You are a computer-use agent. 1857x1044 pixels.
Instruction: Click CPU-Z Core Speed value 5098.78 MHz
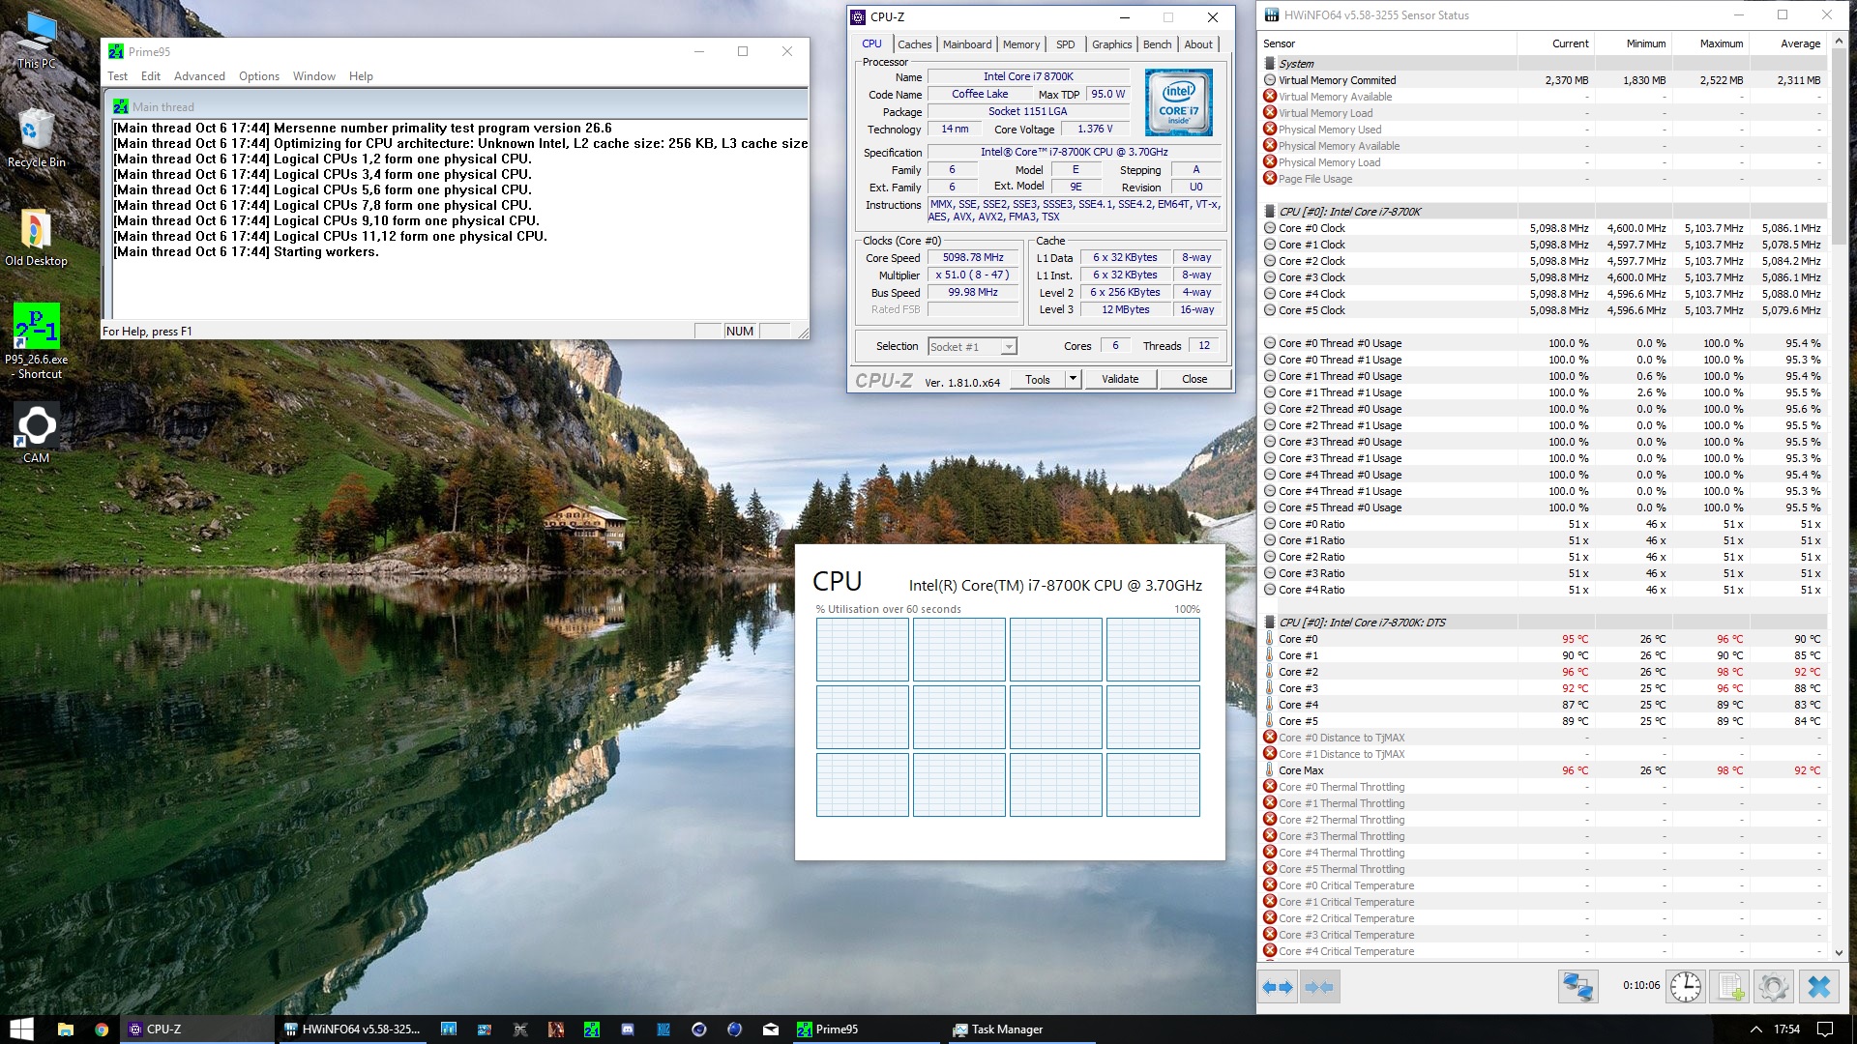(973, 257)
